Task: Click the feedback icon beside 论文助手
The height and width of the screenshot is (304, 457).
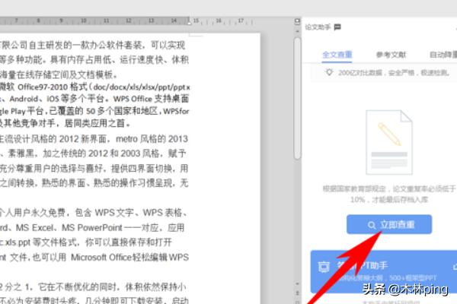Action: (337, 27)
